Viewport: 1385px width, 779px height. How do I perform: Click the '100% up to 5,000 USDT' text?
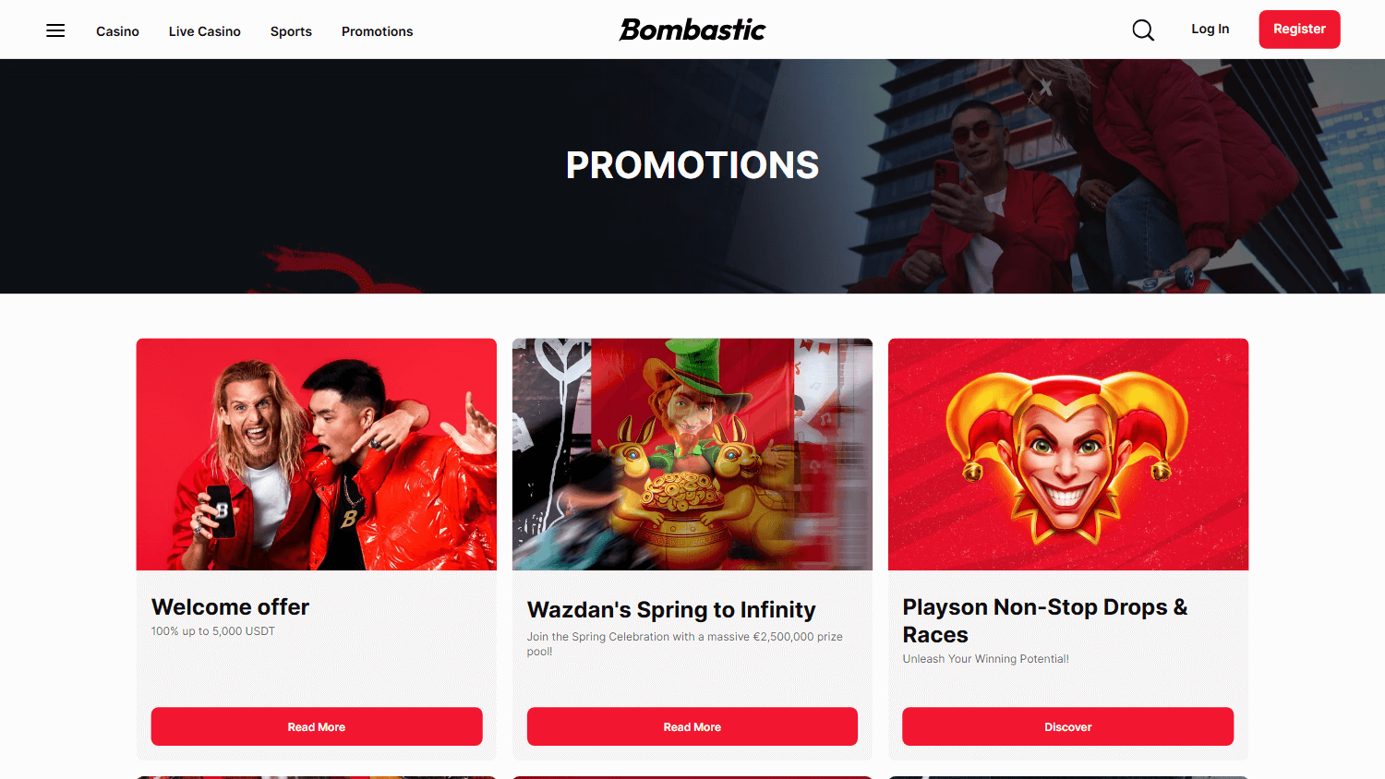tap(213, 631)
